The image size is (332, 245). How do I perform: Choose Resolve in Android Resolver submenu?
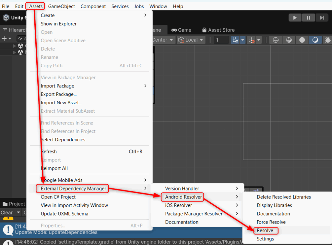coord(287,230)
